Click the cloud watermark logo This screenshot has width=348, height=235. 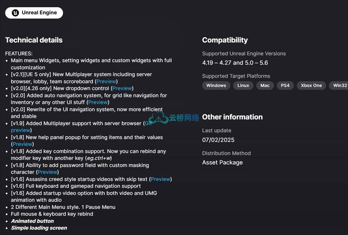click(159, 117)
